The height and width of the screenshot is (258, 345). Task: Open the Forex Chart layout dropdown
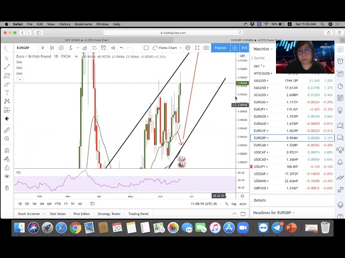click(x=168, y=48)
